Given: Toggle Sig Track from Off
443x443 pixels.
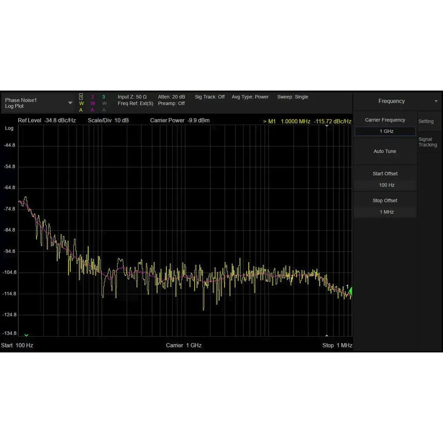Looking at the screenshot, I should 210,97.
